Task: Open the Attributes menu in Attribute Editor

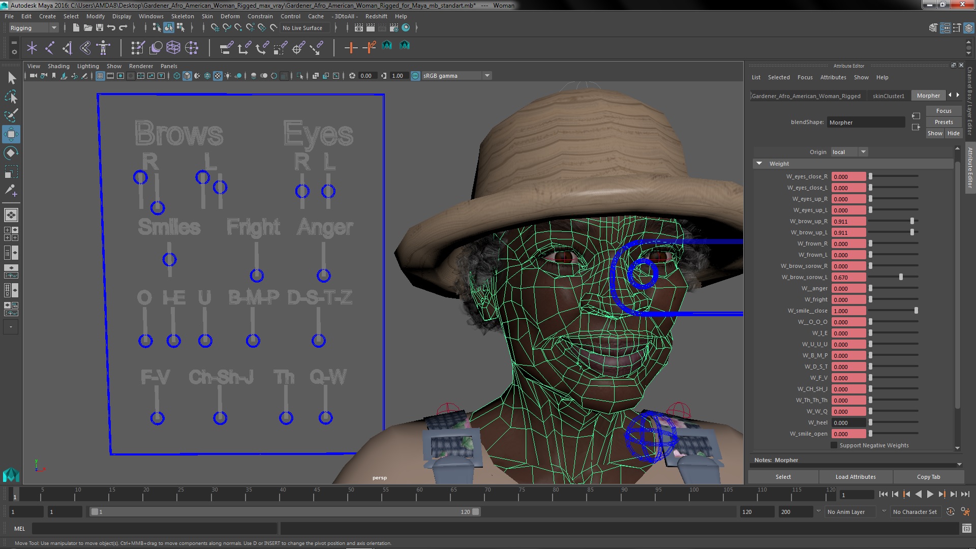Action: tap(833, 77)
